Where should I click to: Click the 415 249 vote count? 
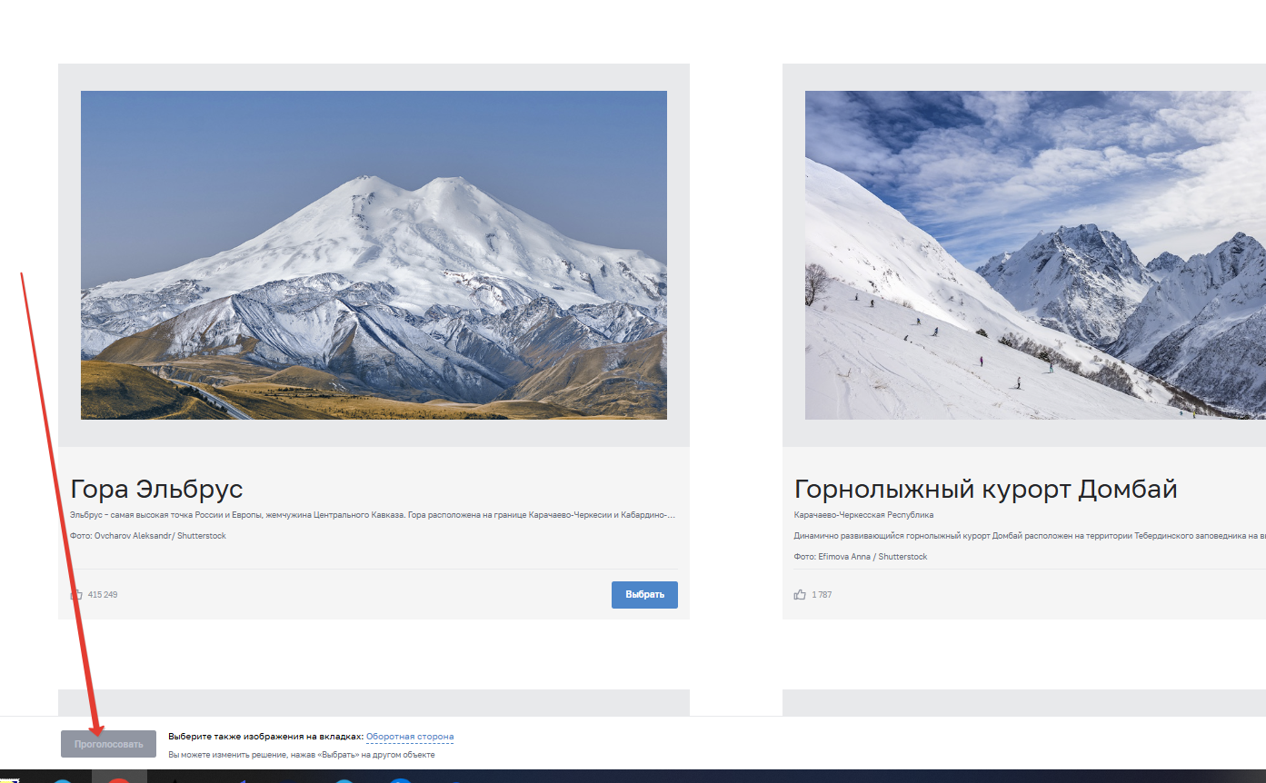tap(103, 595)
